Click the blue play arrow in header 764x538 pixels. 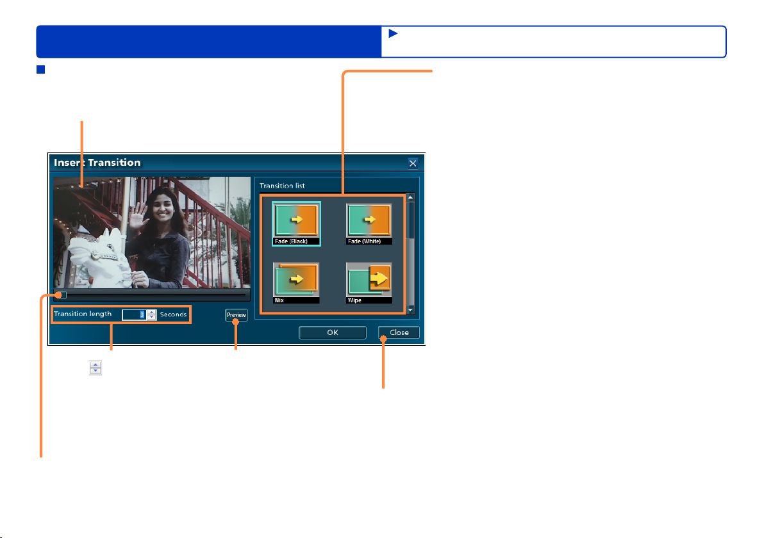(x=393, y=33)
